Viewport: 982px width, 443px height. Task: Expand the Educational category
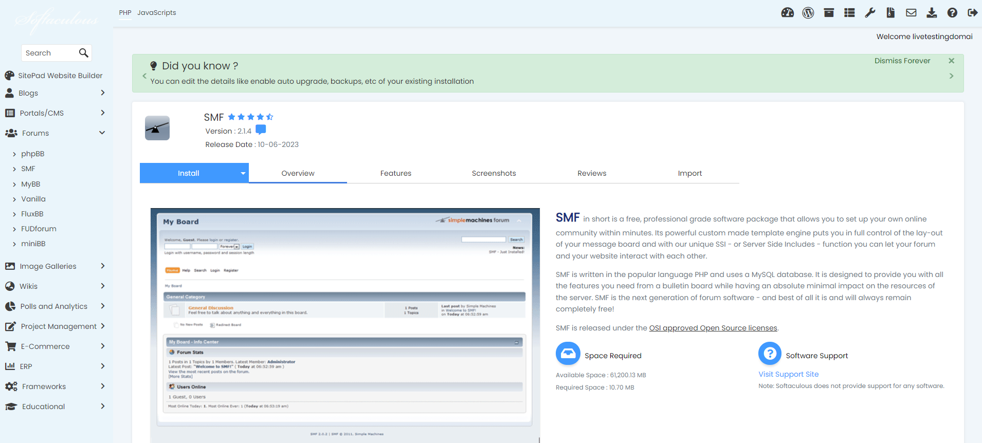click(103, 406)
